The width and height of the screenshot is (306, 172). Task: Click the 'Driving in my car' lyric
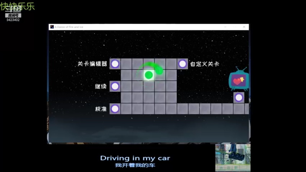135,158
